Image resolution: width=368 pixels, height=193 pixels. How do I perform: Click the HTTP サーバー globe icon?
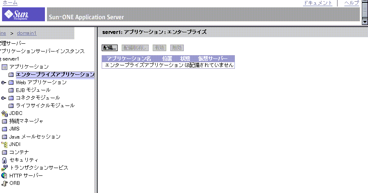[4, 175]
